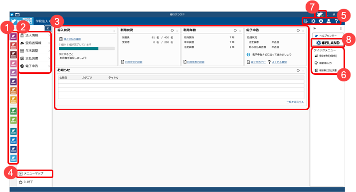Screen dimensions: 356x192
Task: Open the light blue product icon ending the sidebar
Action: (13, 159)
